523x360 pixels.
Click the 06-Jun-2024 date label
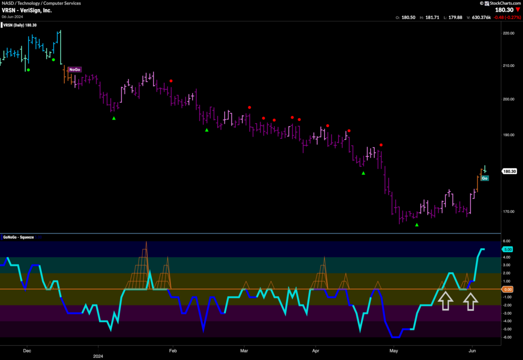click(x=13, y=16)
